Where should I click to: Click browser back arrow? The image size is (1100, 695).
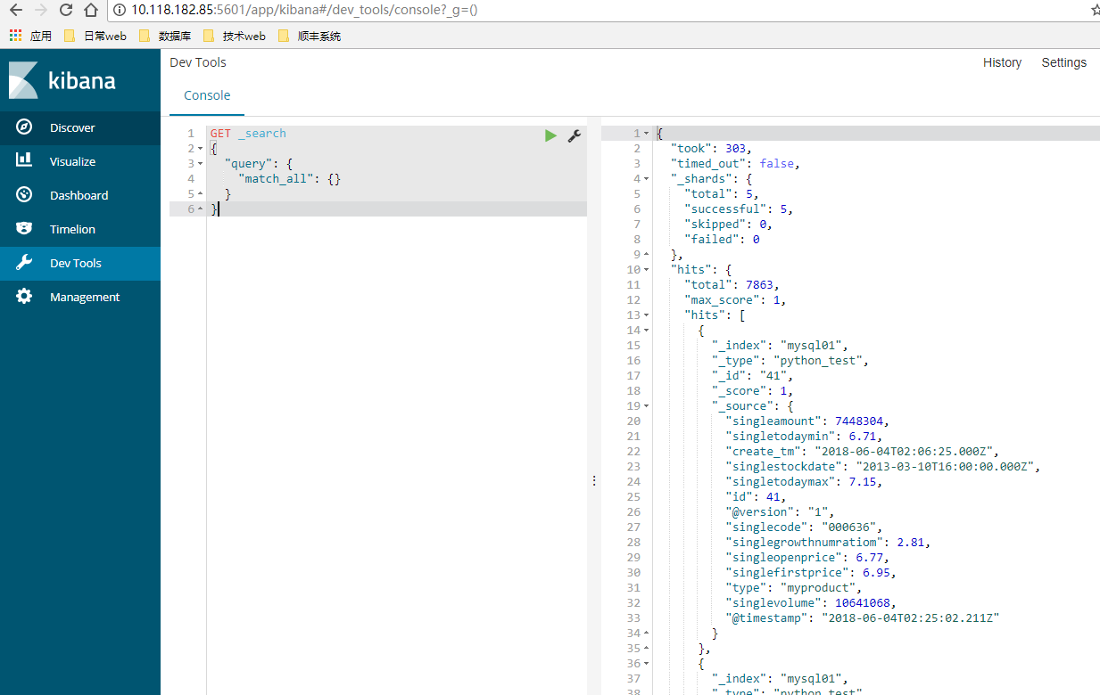[15, 11]
